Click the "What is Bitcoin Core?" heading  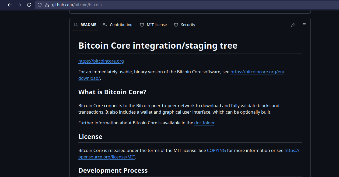click(112, 92)
